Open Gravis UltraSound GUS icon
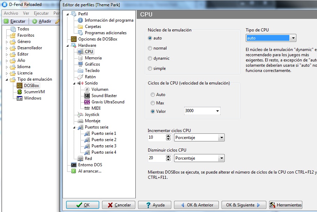The width and height of the screenshot is (317, 212). coord(87,102)
